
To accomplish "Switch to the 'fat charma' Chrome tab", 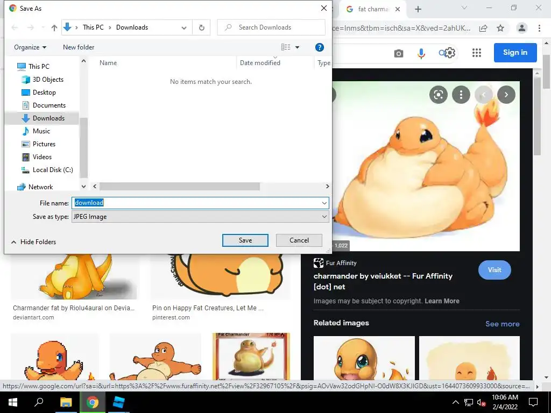I will (x=373, y=9).
